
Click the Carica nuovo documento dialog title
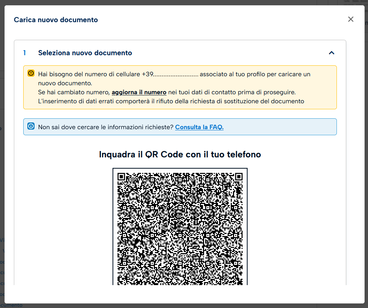(56, 20)
